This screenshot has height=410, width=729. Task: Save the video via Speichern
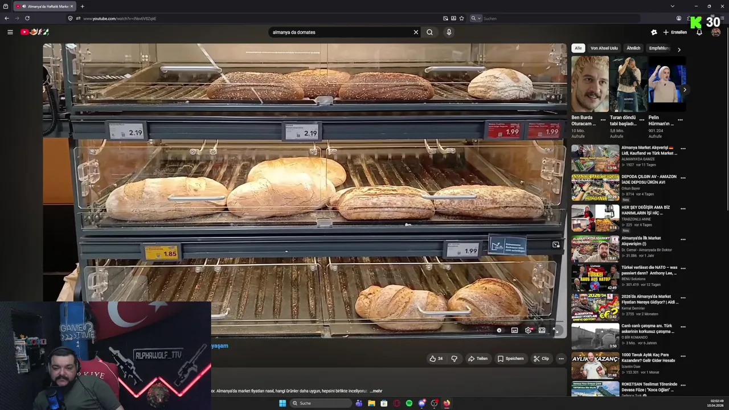(x=510, y=359)
